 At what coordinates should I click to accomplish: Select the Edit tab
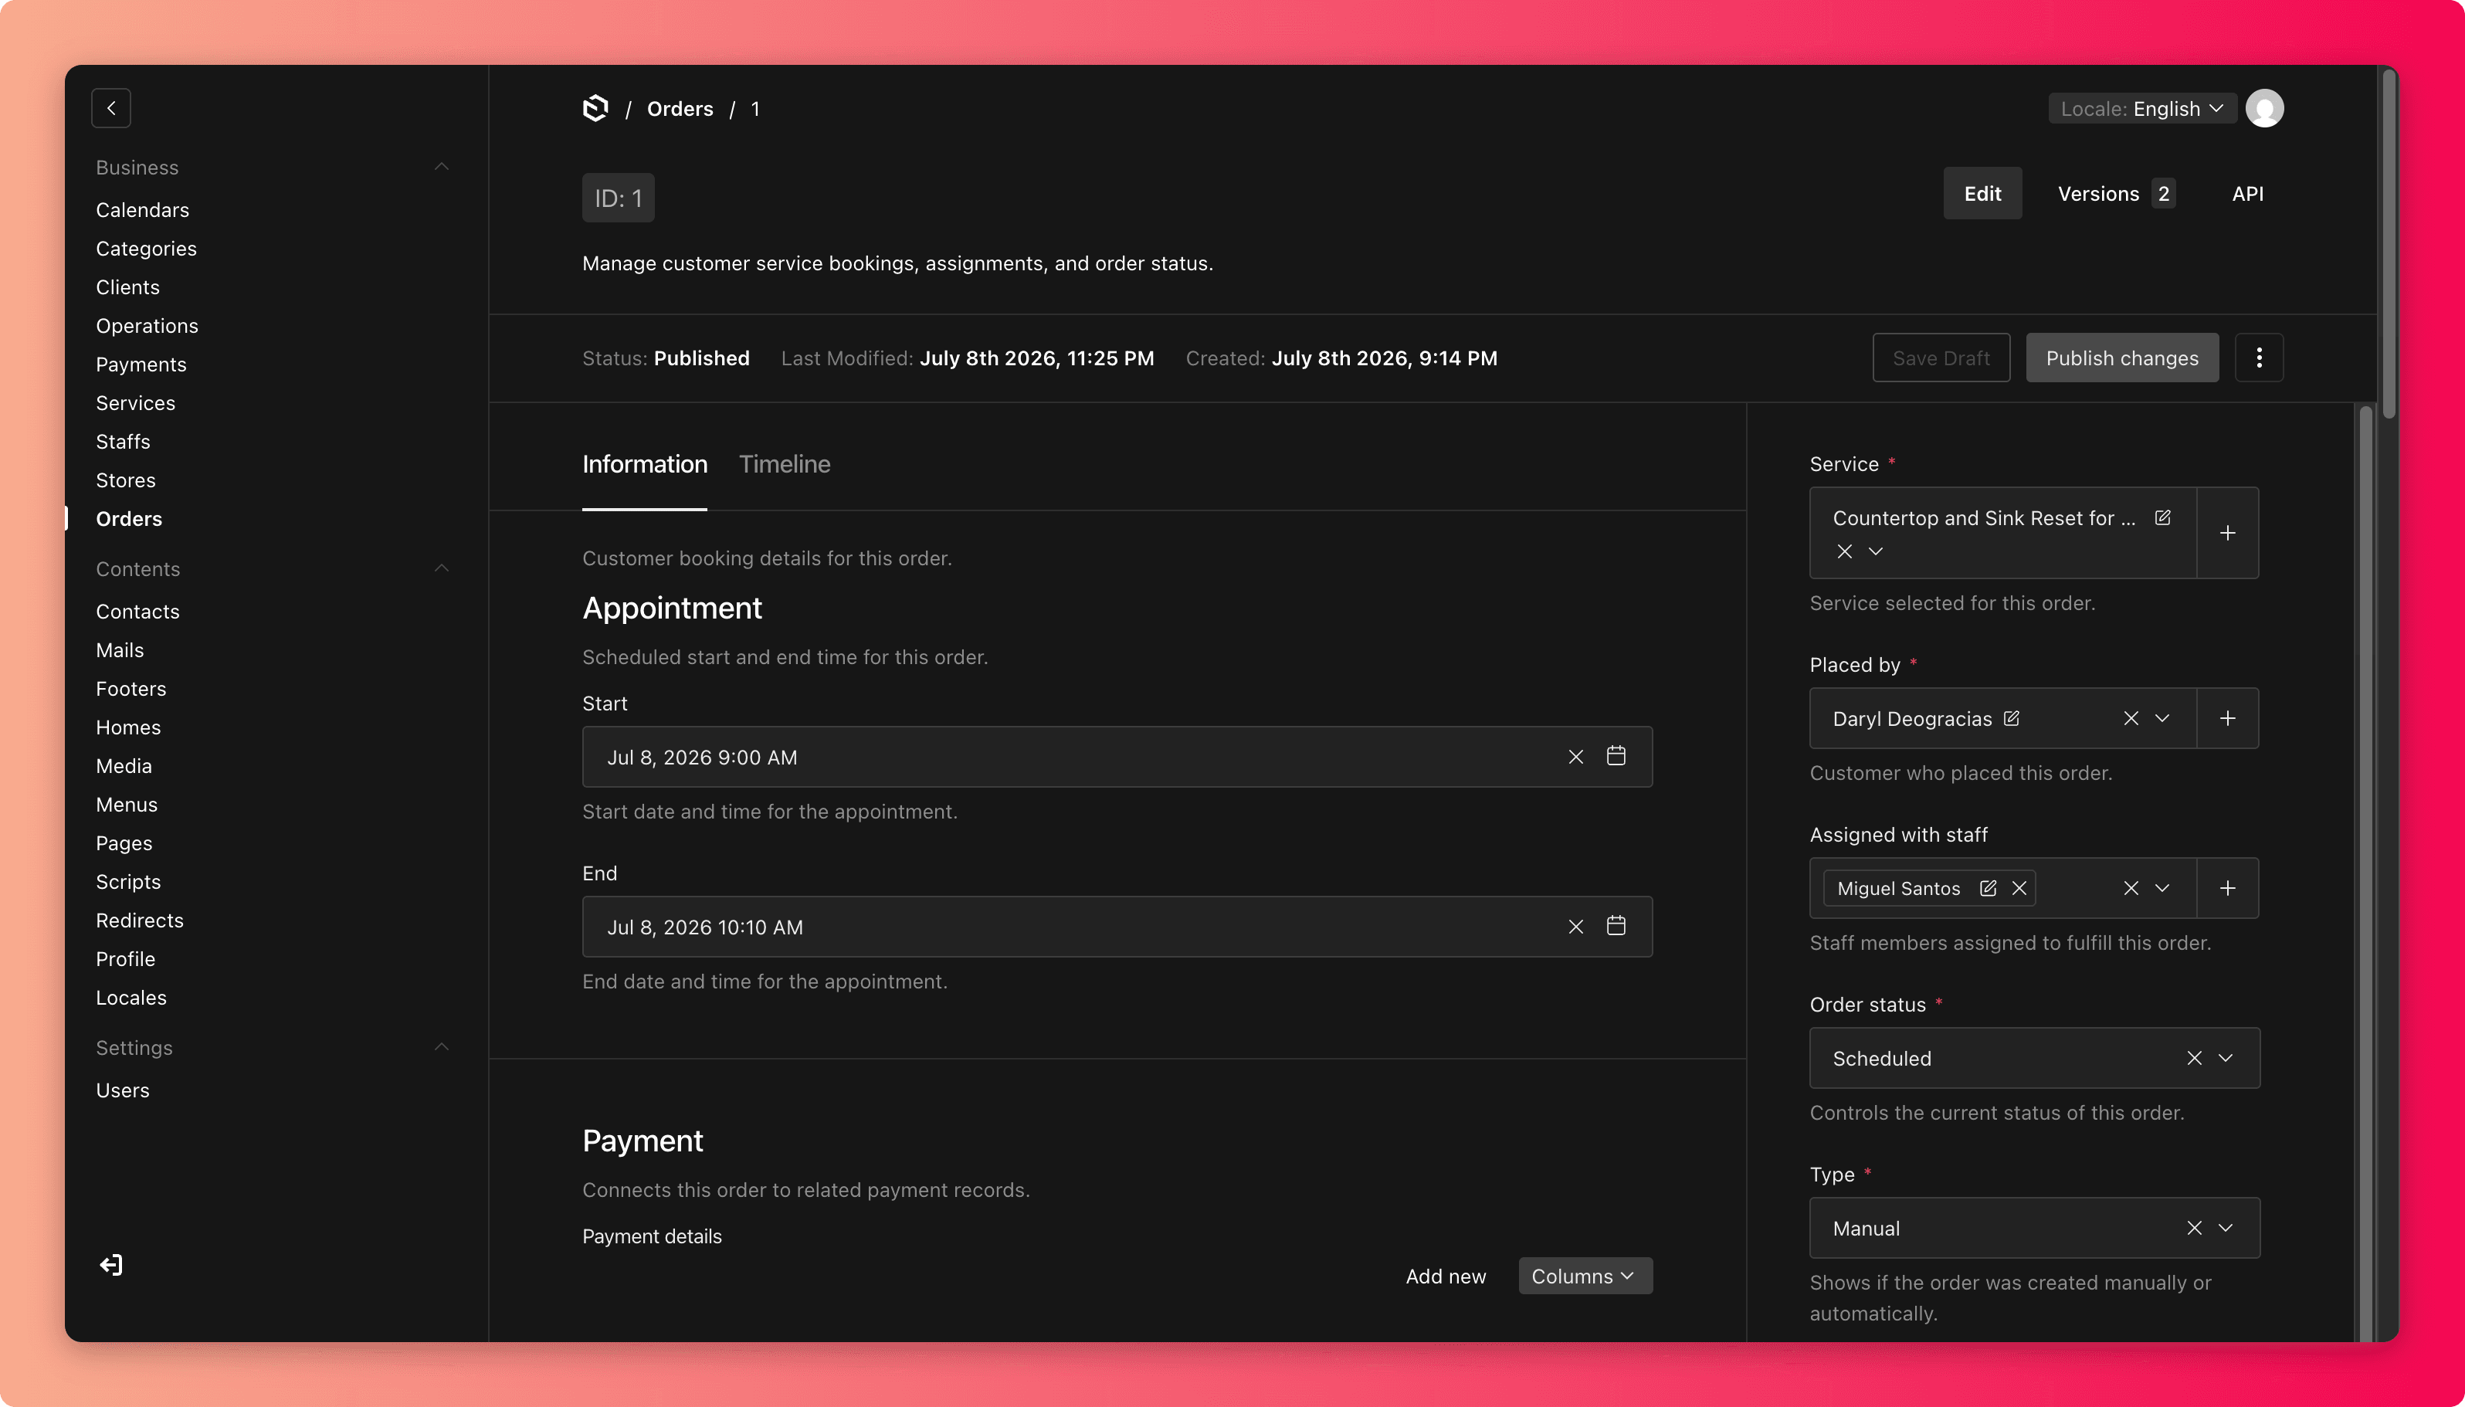[1982, 193]
